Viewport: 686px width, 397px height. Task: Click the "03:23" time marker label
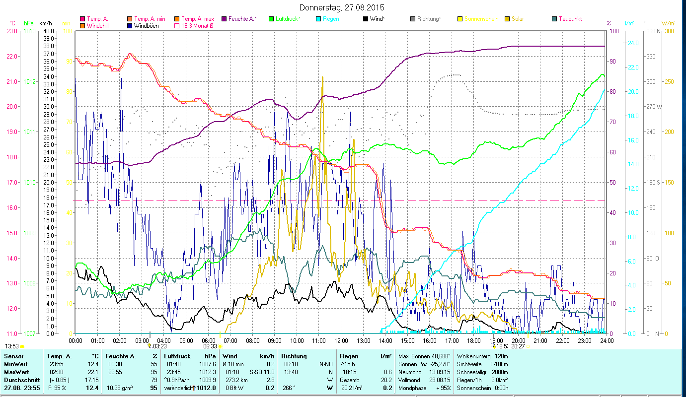pos(159,346)
